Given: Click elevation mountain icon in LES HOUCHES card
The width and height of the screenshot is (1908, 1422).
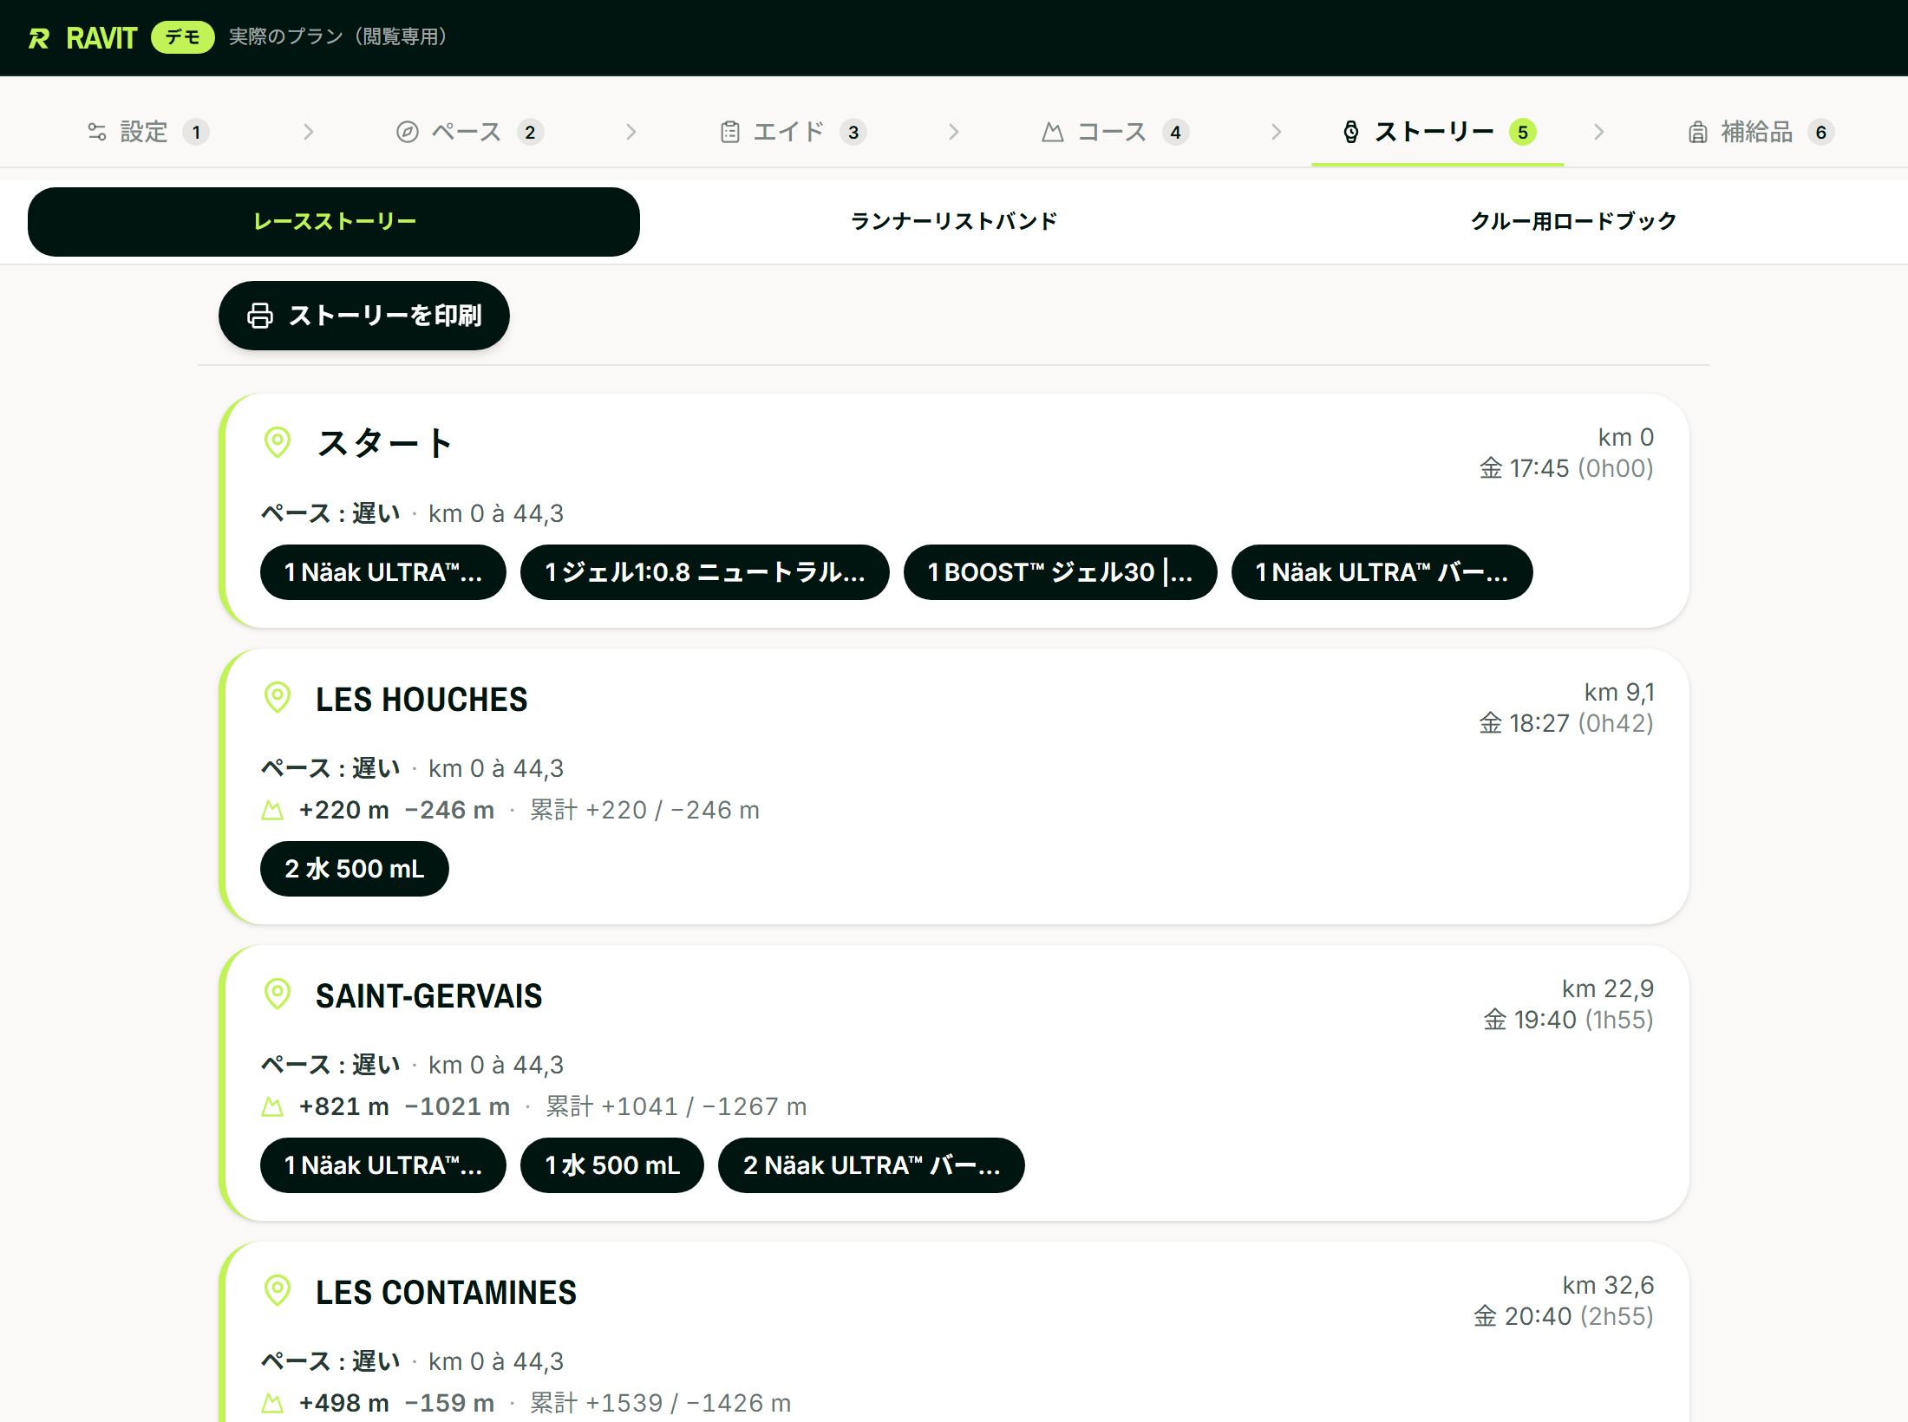Looking at the screenshot, I should 272,810.
